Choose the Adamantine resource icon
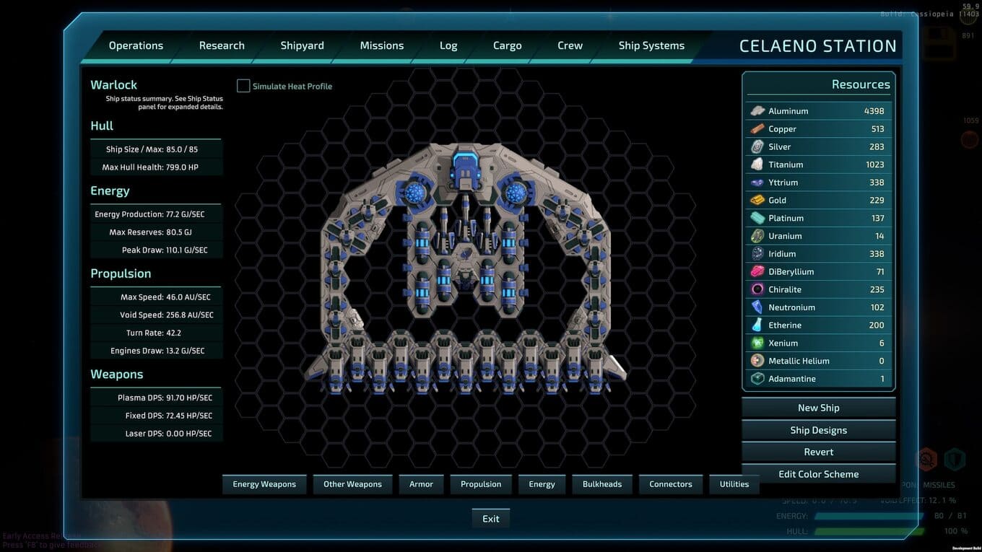 pyautogui.click(x=757, y=379)
